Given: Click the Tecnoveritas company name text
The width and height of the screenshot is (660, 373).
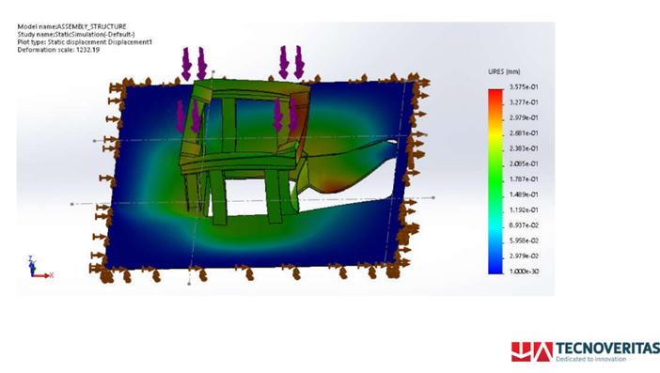Looking at the screenshot, I should 607,349.
